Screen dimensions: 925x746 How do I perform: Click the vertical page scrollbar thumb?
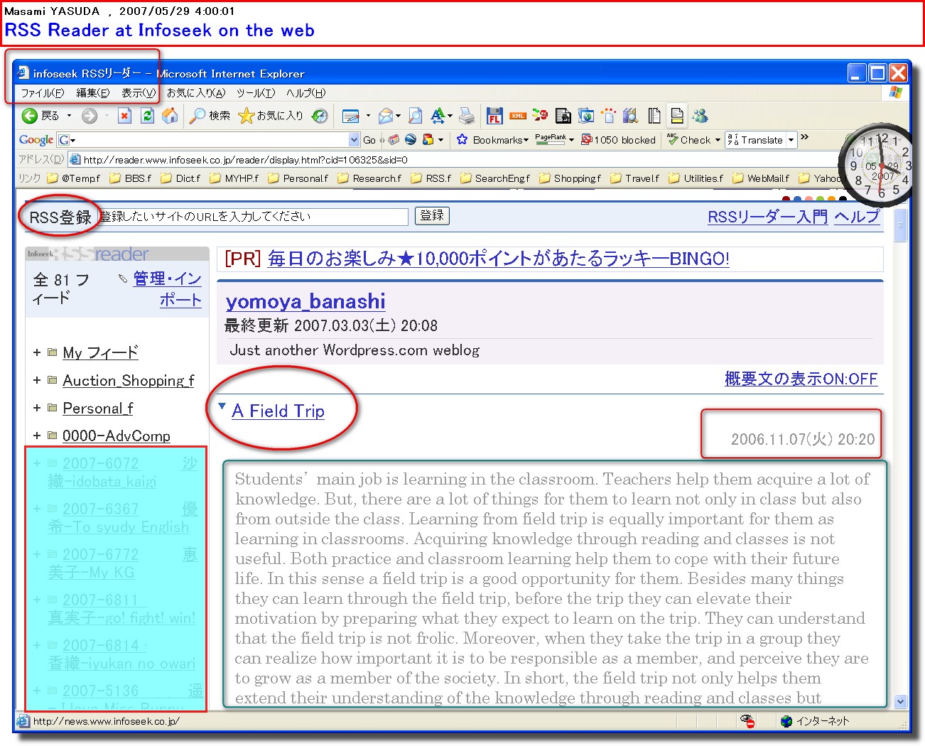(901, 227)
